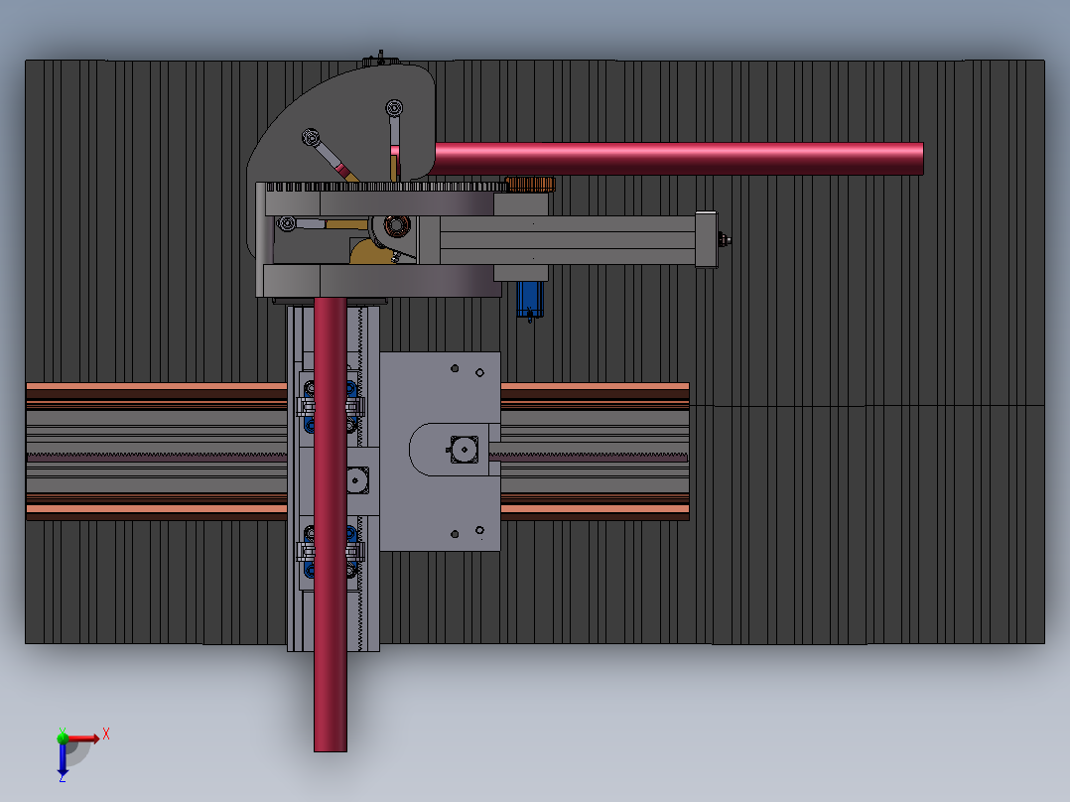Select the round bearing in the frame center
1070x802 pixels.
coord(396,225)
